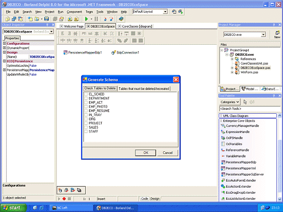
Task: Check the IN_TRAY table checkbox
Action: (x=86, y=115)
